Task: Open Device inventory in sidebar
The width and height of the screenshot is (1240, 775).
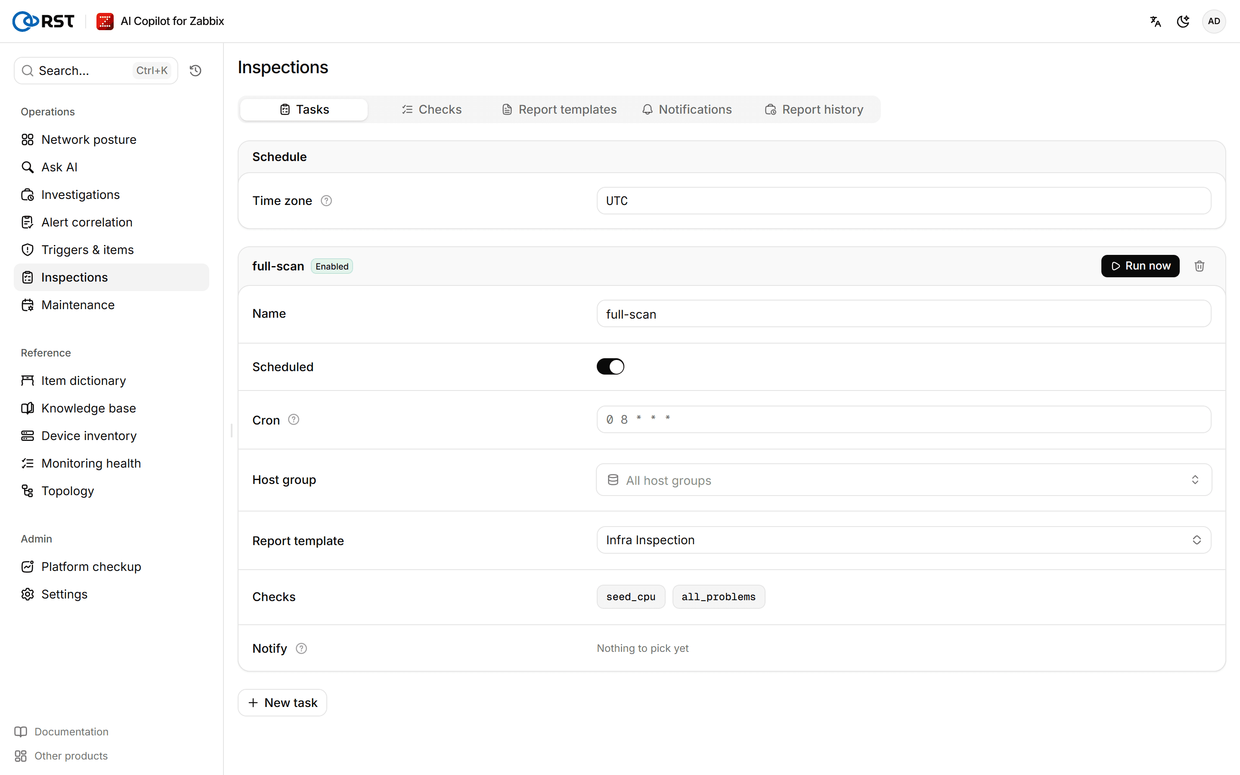Action: 112,436
